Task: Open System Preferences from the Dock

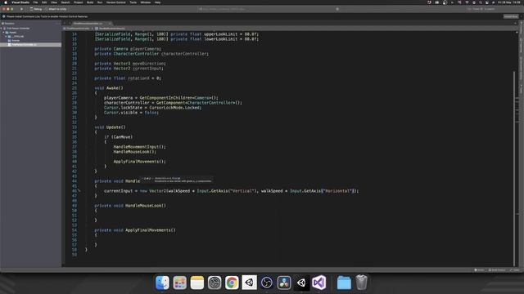Action: pyautogui.click(x=215, y=283)
